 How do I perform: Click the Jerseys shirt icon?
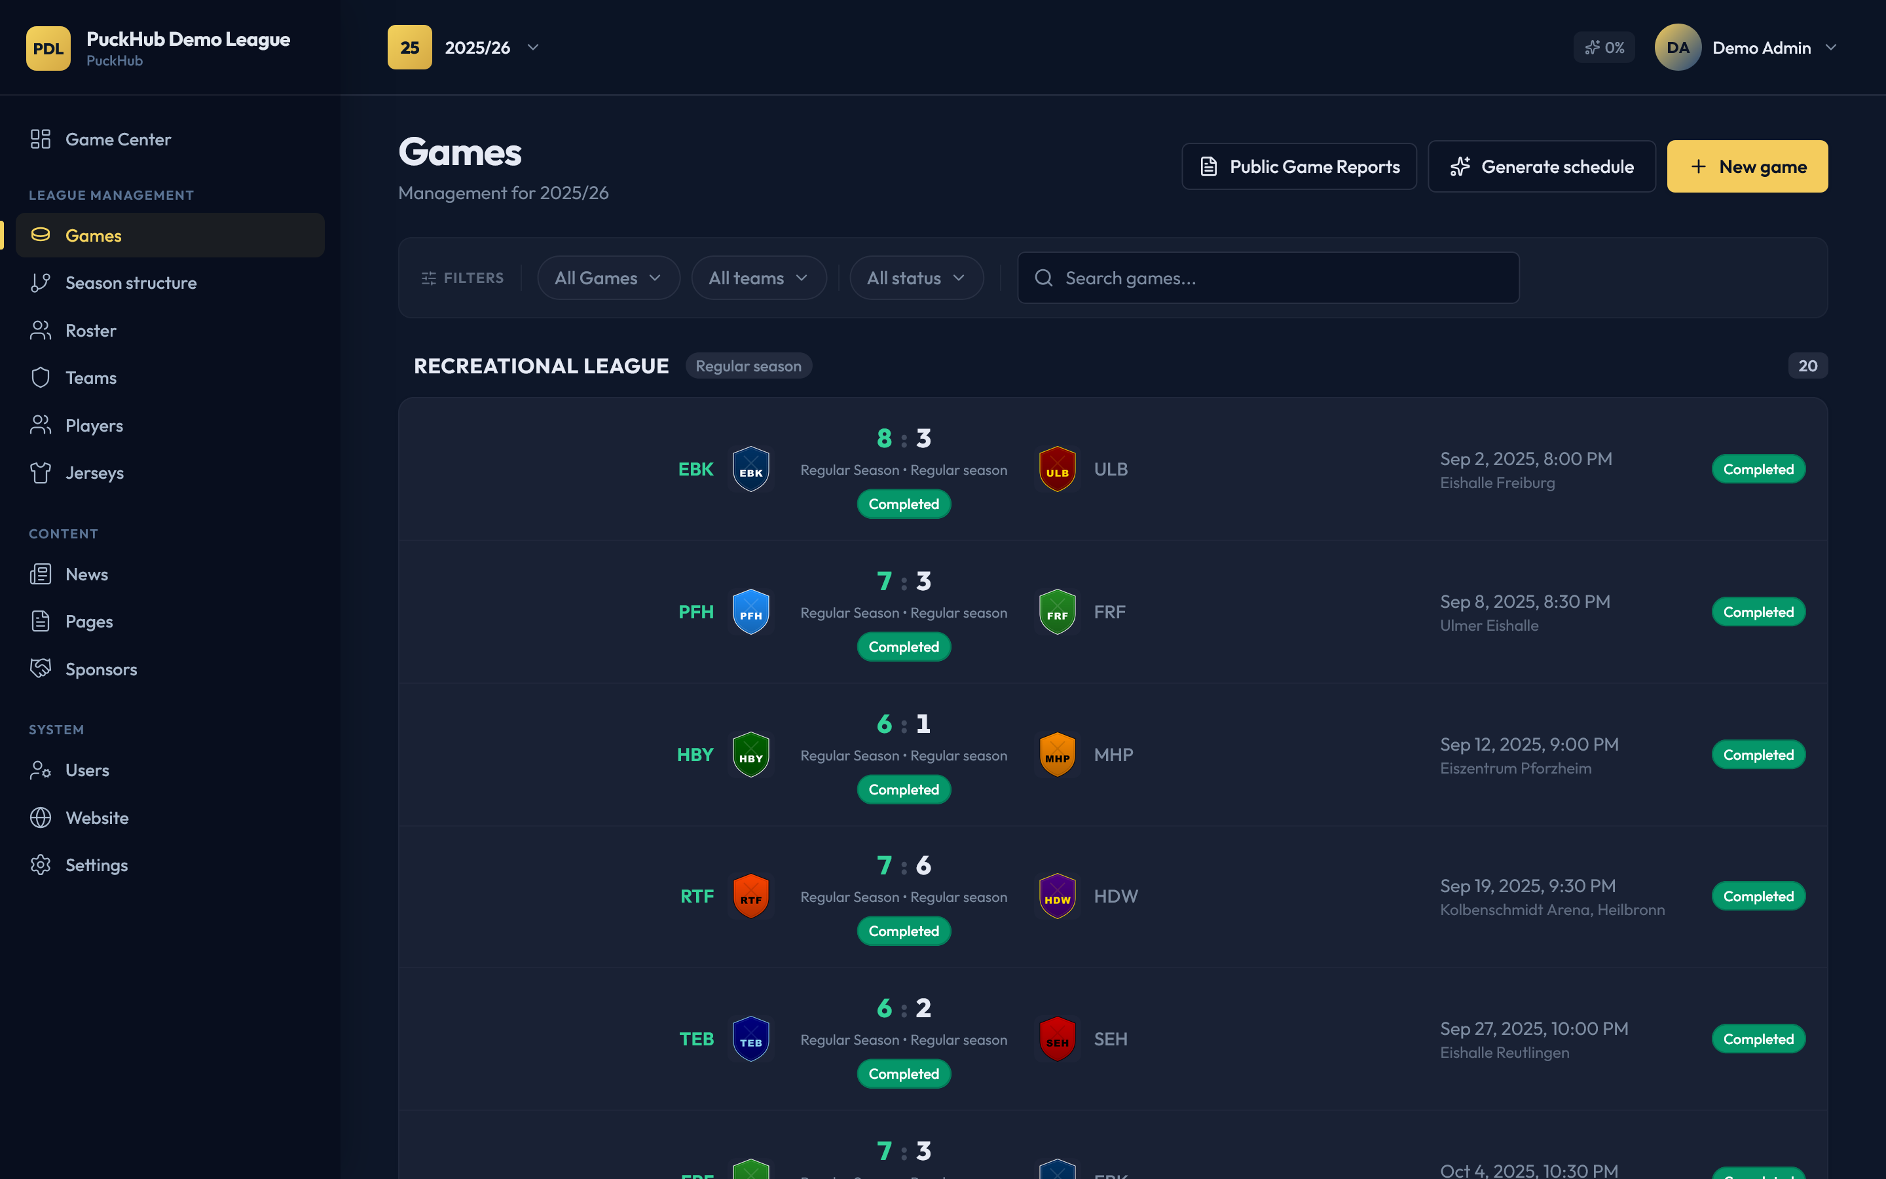(41, 472)
